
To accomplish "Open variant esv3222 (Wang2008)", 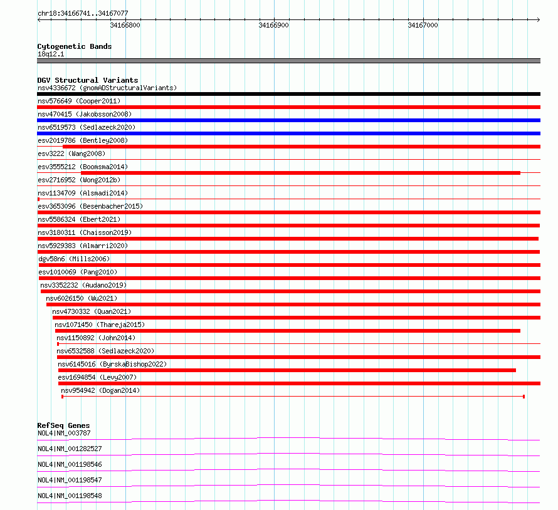I will pos(71,154).
